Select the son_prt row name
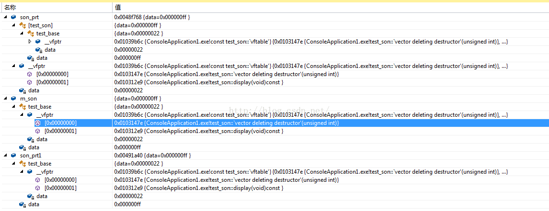Viewport: 549px width, 211px height. [x=29, y=17]
